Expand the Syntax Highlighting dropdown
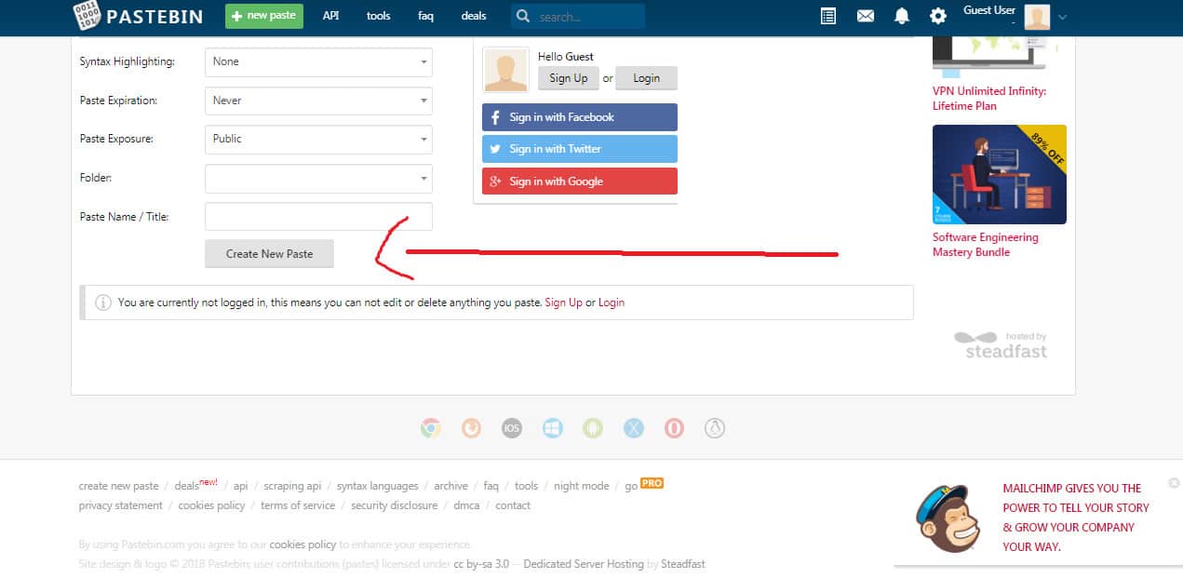1183x578 pixels. pos(318,62)
